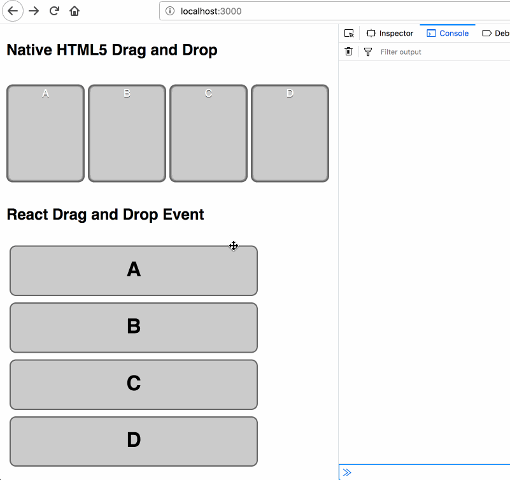The height and width of the screenshot is (480, 510).
Task: View site information icon in address bar
Action: (170, 11)
